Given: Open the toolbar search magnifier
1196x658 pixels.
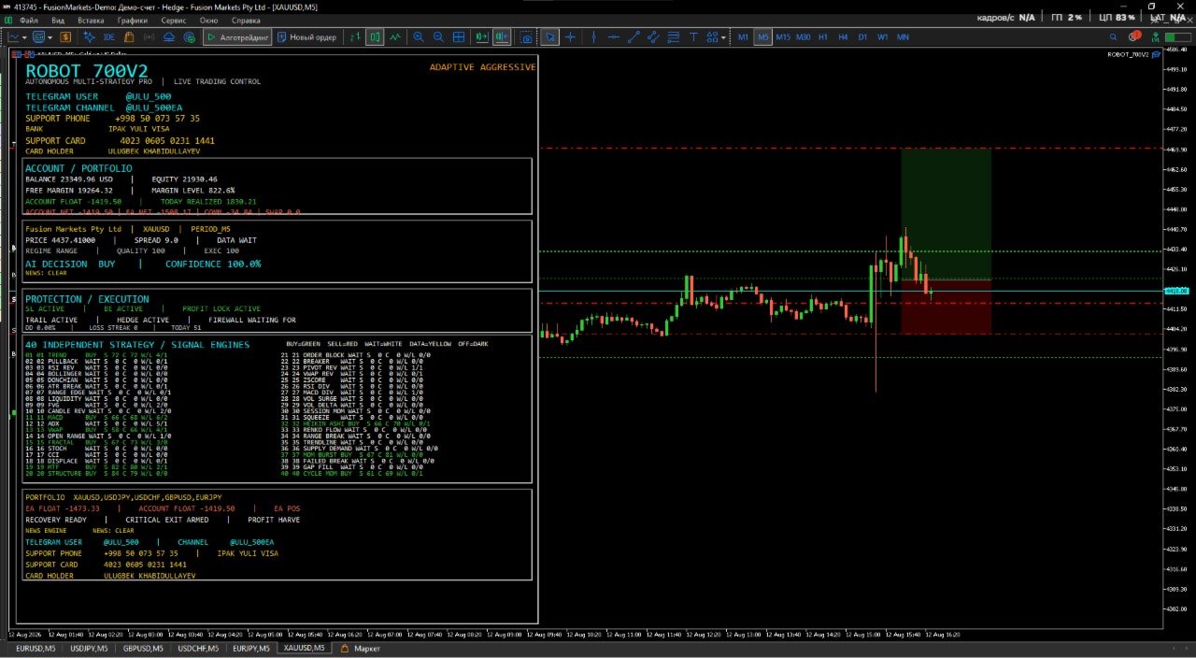Looking at the screenshot, I should [1114, 37].
